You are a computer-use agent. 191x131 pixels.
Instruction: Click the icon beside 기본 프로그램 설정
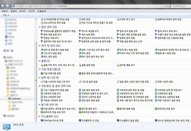coord(42,73)
